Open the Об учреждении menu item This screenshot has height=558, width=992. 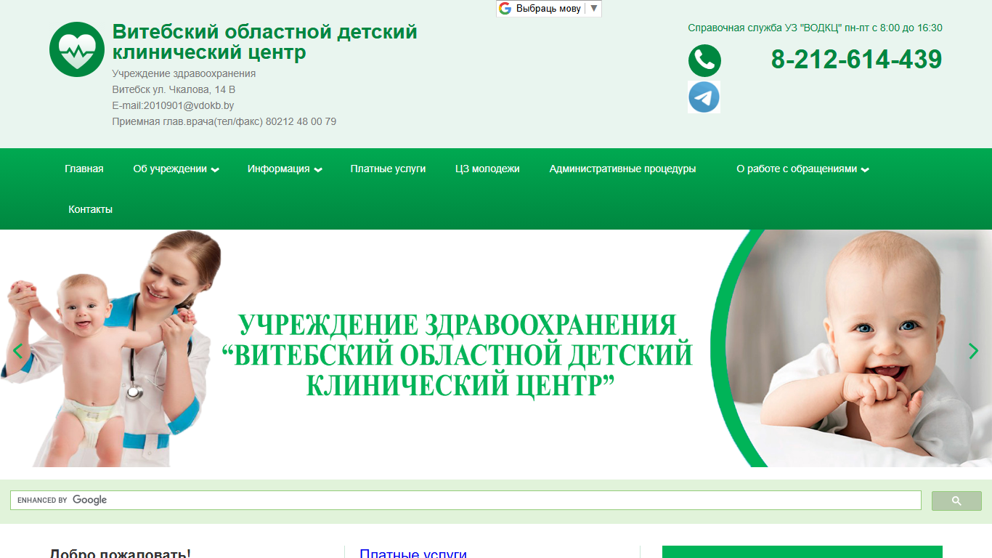coord(170,169)
